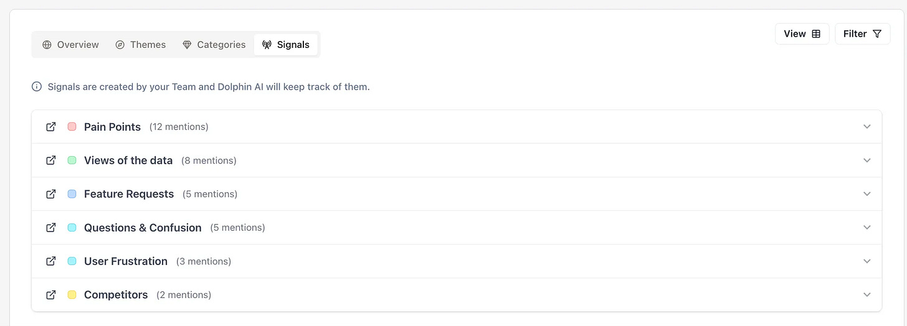This screenshot has width=907, height=326.
Task: Click the User Frustration signal title
Action: tap(126, 261)
